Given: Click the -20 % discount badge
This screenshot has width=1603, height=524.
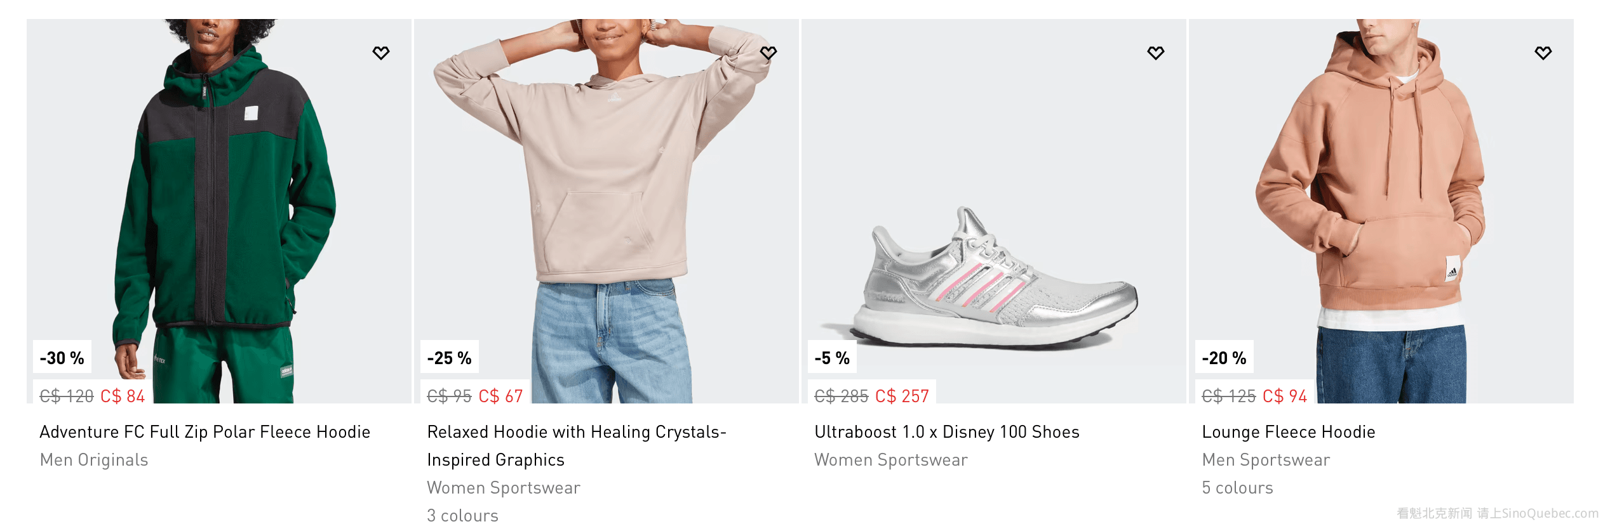Looking at the screenshot, I should pyautogui.click(x=1224, y=358).
